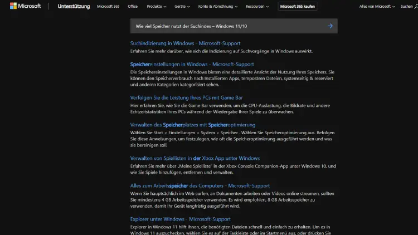This screenshot has height=235, width=418.
Task: Open Speichereinstellungen in Windows result
Action: coord(192,64)
